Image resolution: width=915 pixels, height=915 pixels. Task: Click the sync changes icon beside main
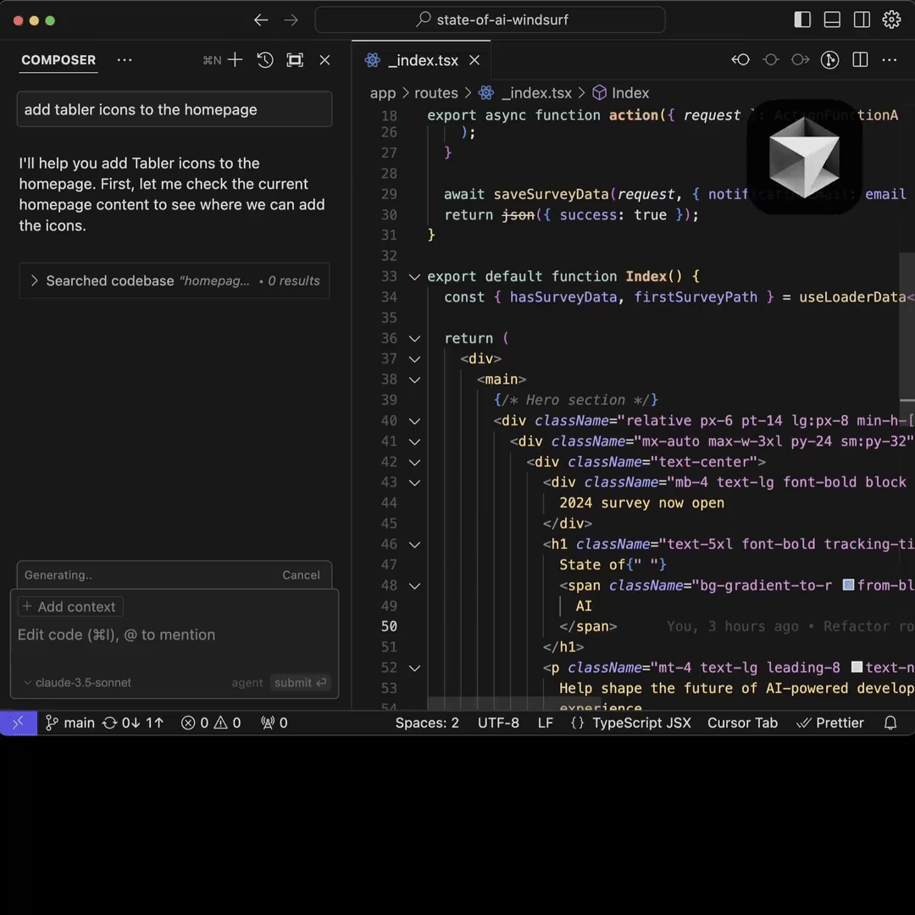(109, 723)
